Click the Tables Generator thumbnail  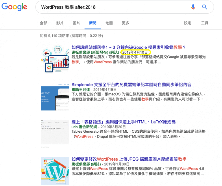(x=55, y=134)
